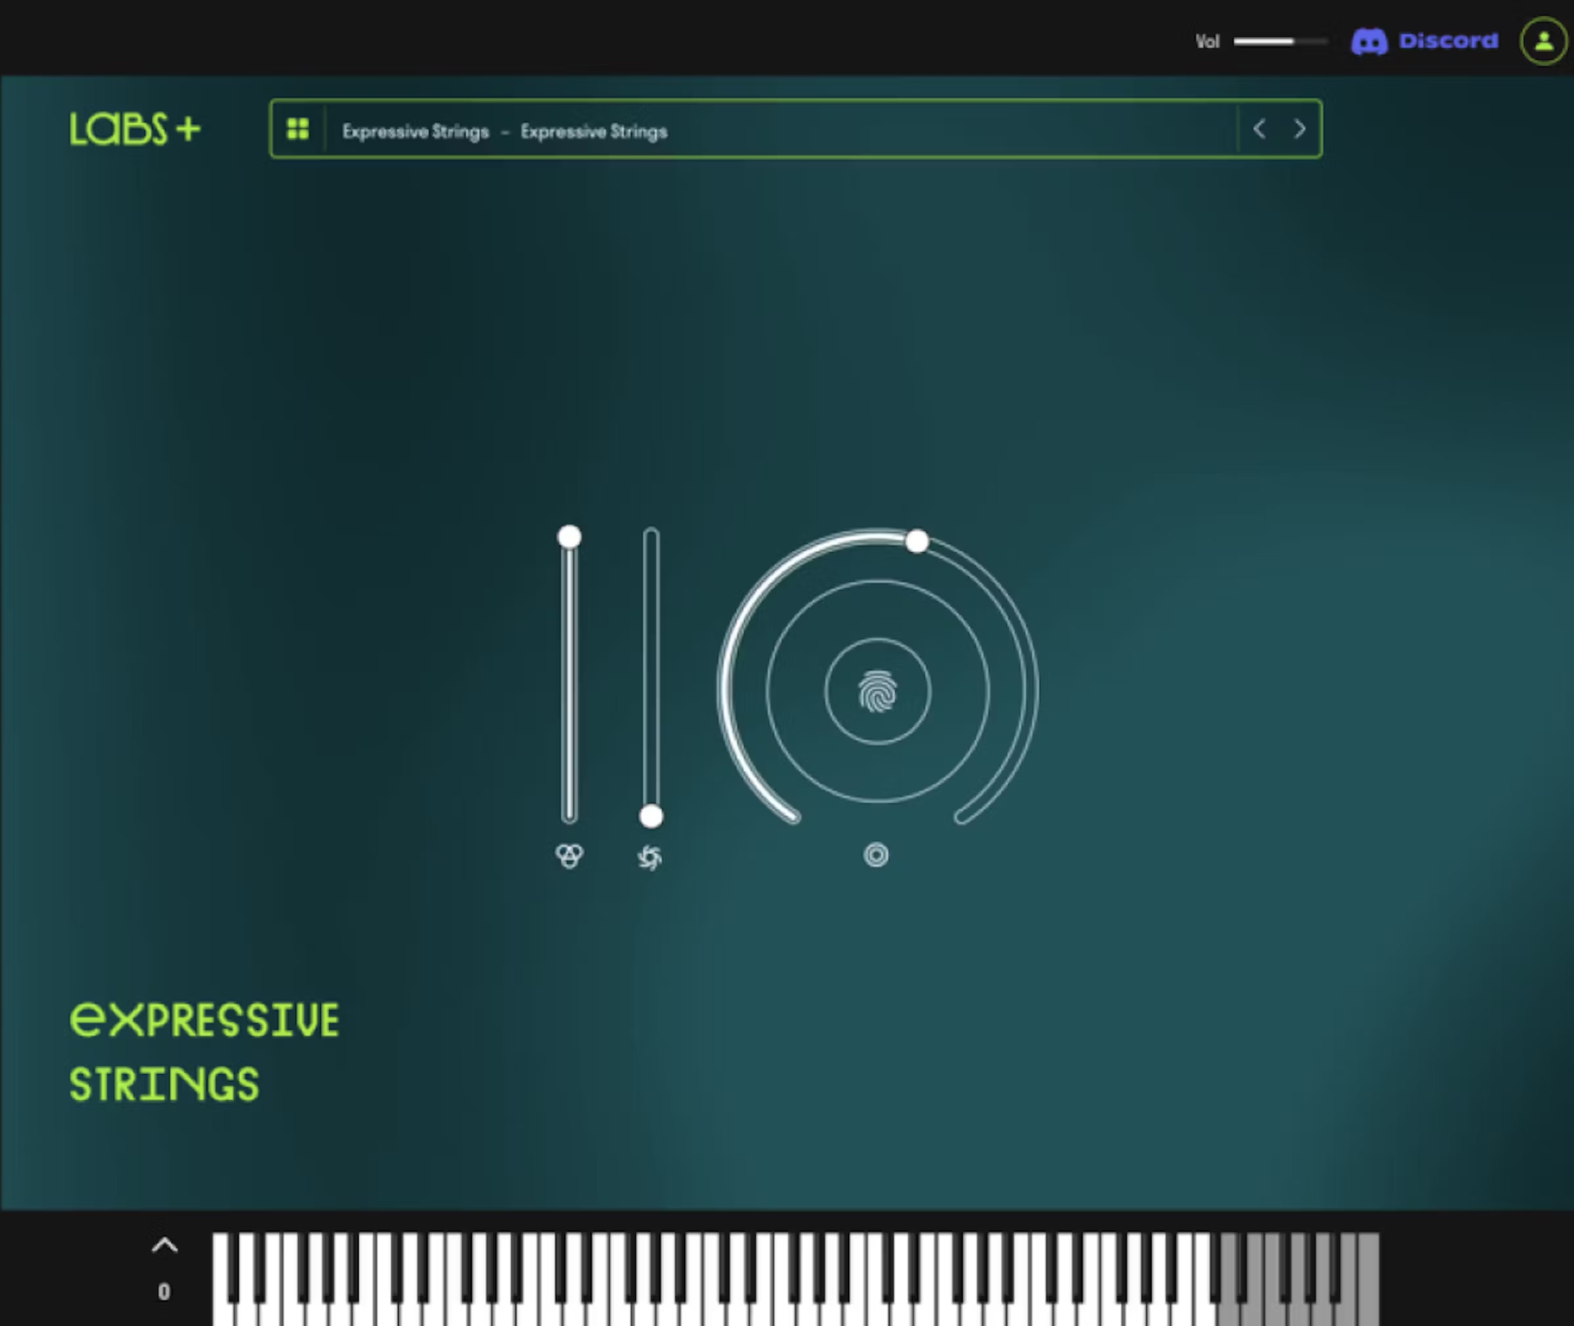The image size is (1574, 1326).
Task: Click the fingerprint icon in the dial center
Action: (878, 691)
